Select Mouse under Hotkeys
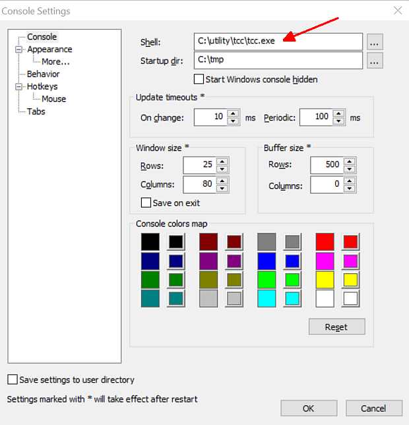409x425 pixels. 53,99
